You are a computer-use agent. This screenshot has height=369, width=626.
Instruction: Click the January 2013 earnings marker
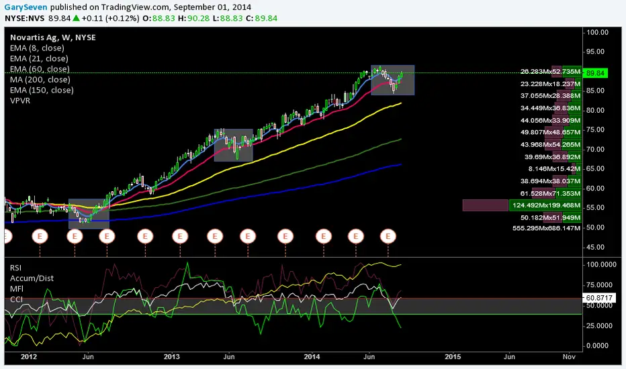(x=180, y=236)
